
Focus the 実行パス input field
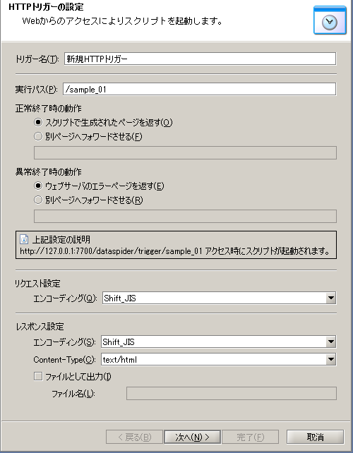coord(200,89)
